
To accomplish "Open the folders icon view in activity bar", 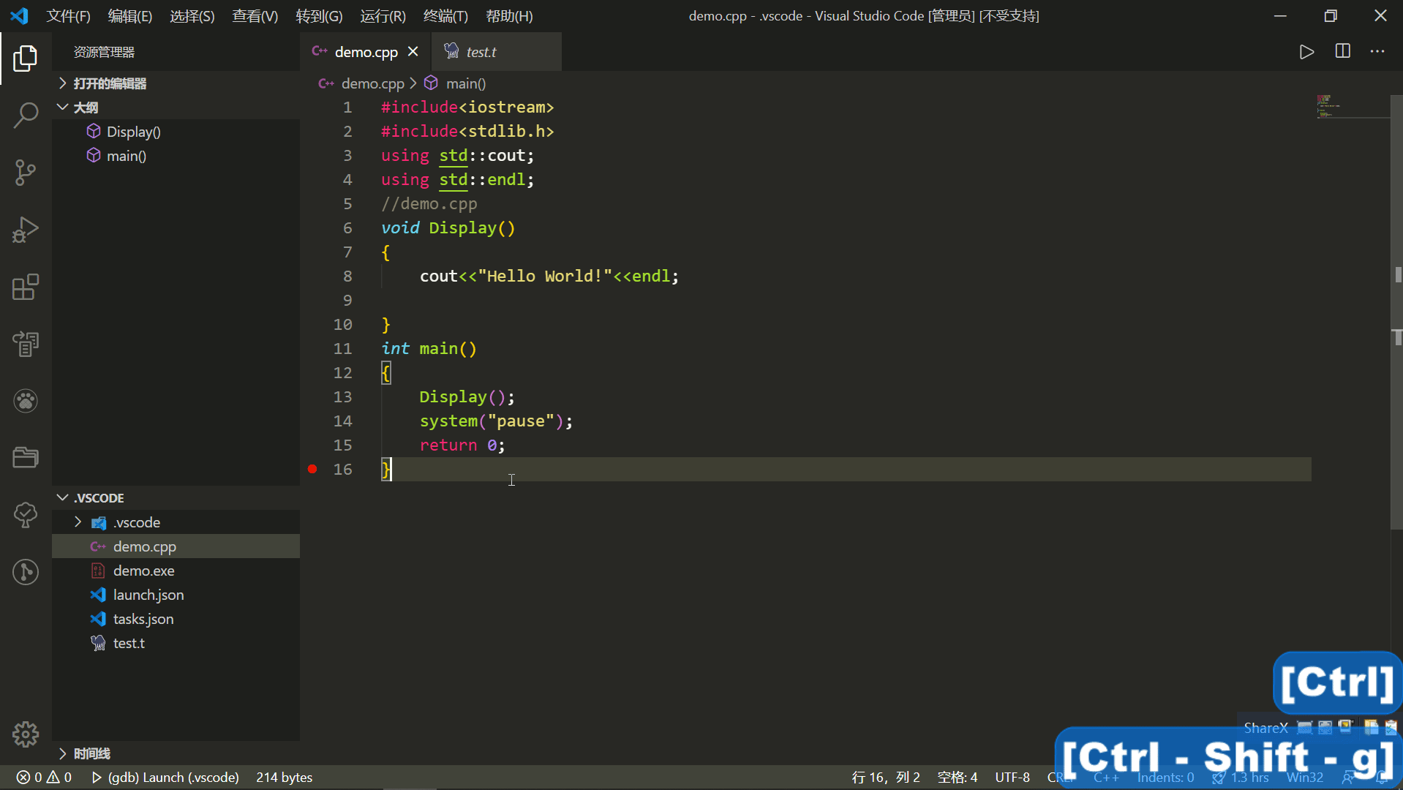I will click(26, 458).
